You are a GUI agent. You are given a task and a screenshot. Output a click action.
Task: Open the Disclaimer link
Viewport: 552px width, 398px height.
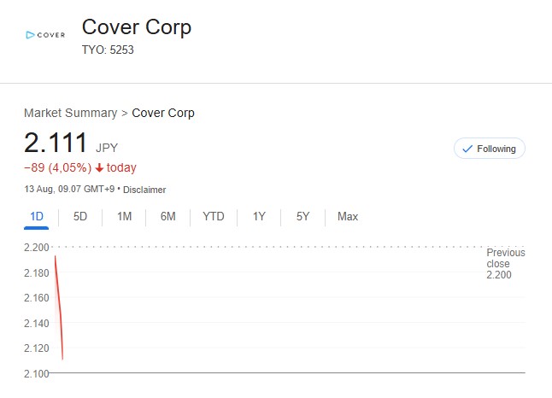(144, 190)
